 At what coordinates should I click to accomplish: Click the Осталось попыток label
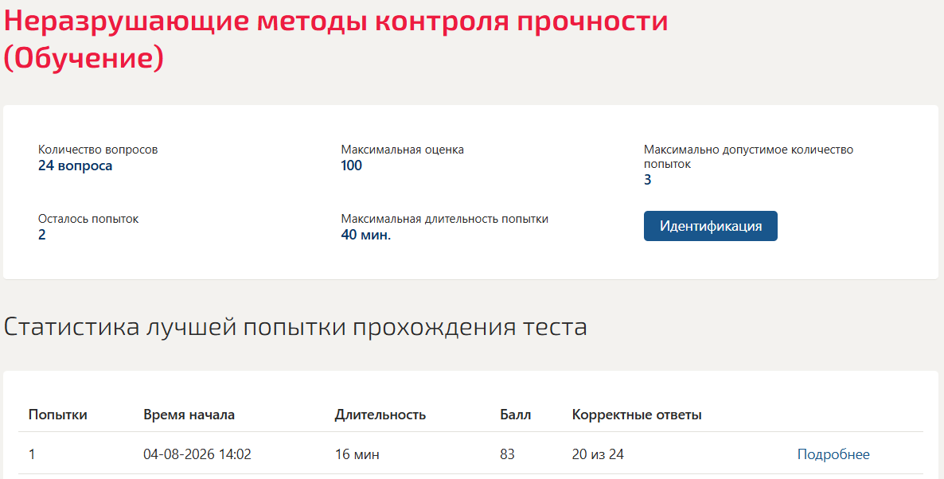tap(88, 219)
